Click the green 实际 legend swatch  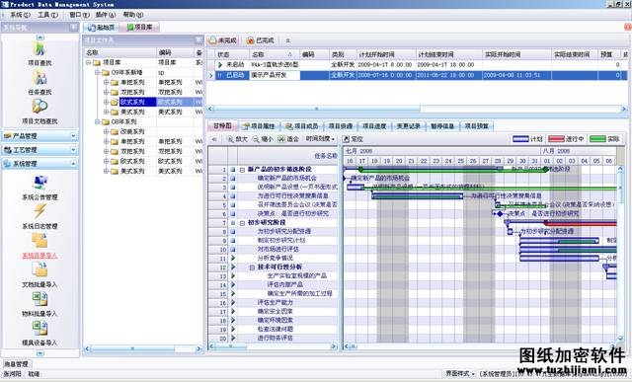[597, 139]
